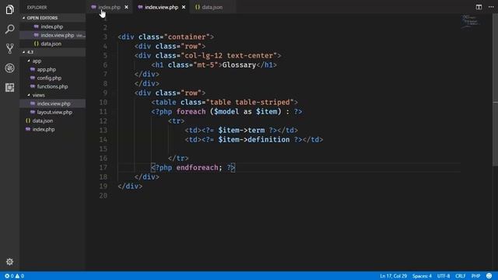Collapse the OPEN EDITORS section
Viewport: 498px width, 280px height.
52,18
